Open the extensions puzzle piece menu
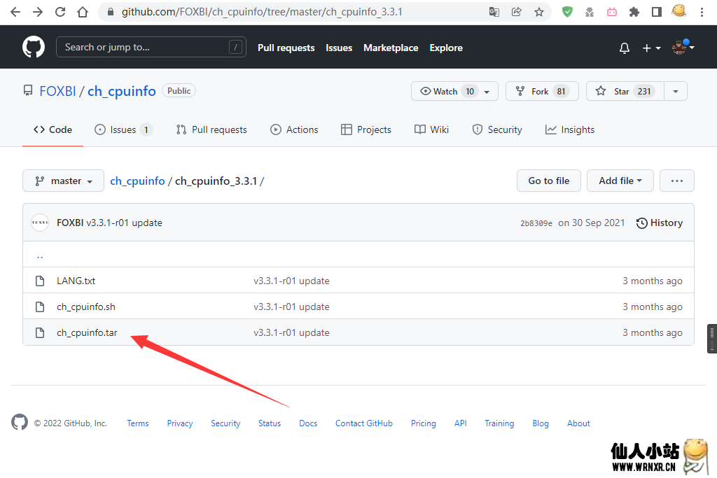This screenshot has height=478, width=717. pyautogui.click(x=634, y=12)
